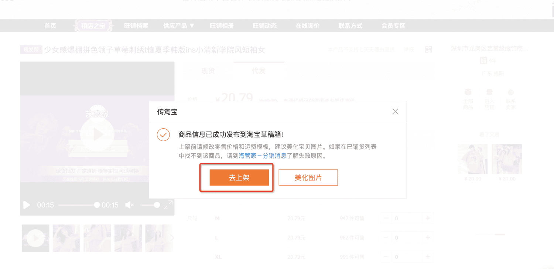Advance the thumbnail carousel with the arrow

coord(172,238)
